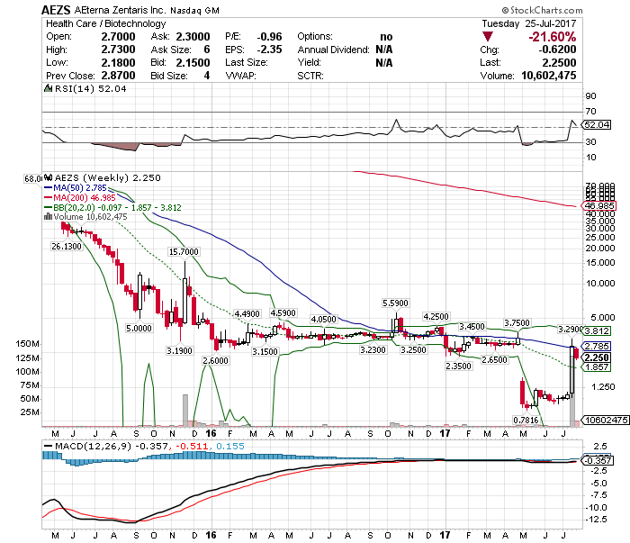Click the 0.7816 lowest price annotation

click(x=526, y=420)
